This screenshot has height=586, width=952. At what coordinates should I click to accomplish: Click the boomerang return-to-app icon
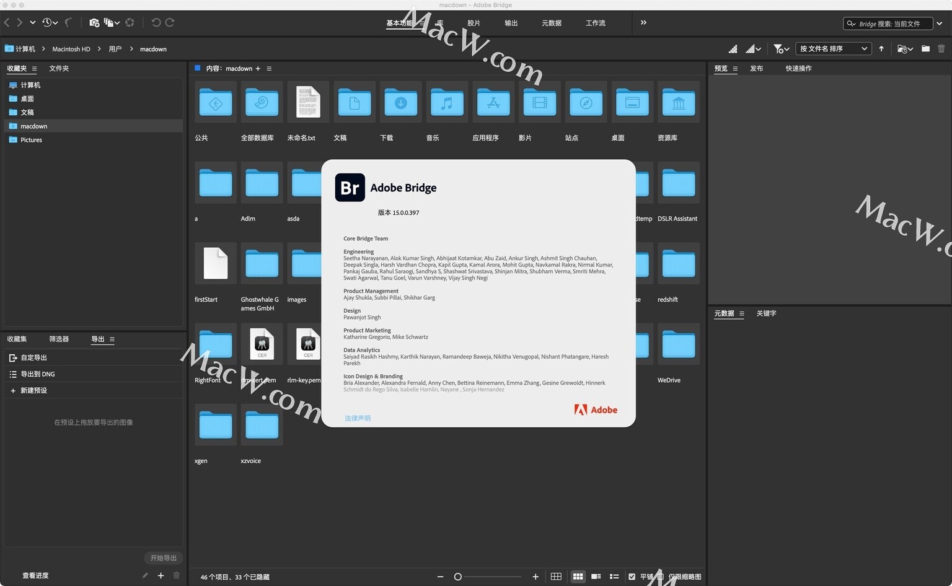pyautogui.click(x=68, y=23)
